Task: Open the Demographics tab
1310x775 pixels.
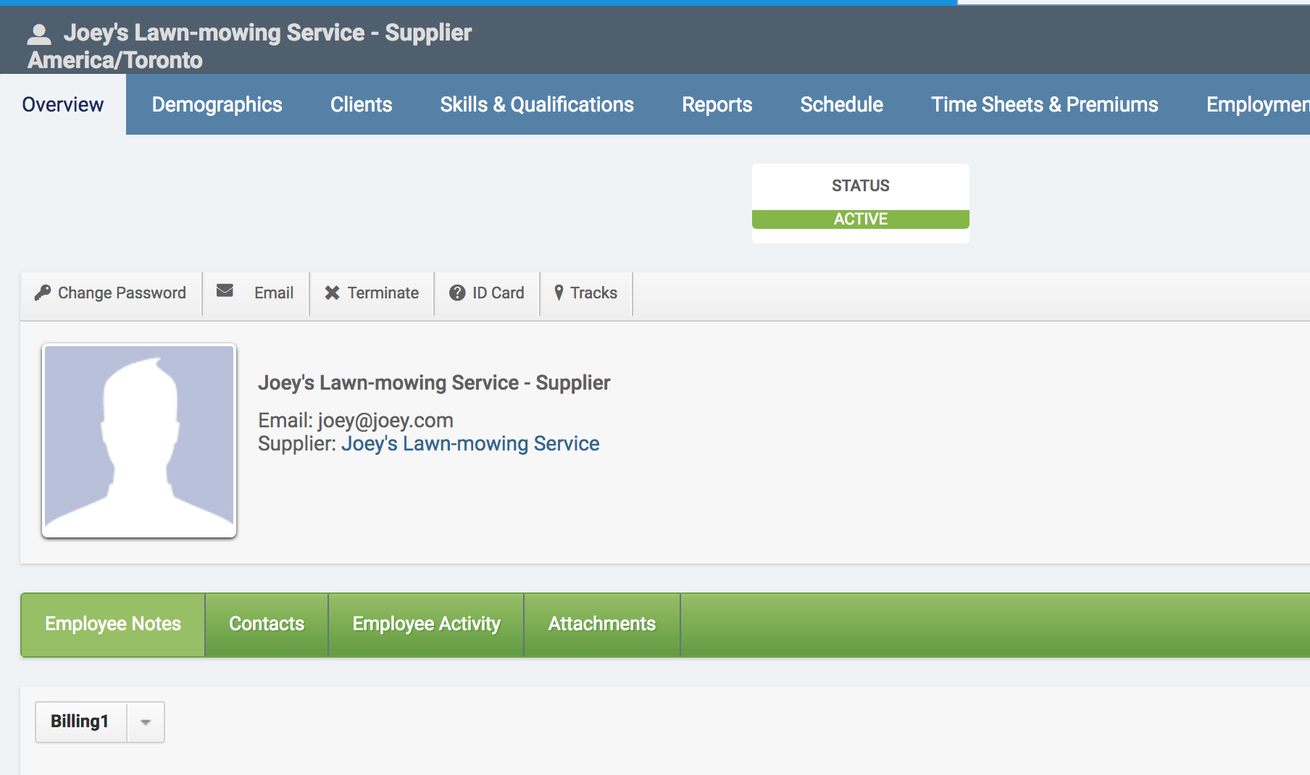Action: [217, 104]
